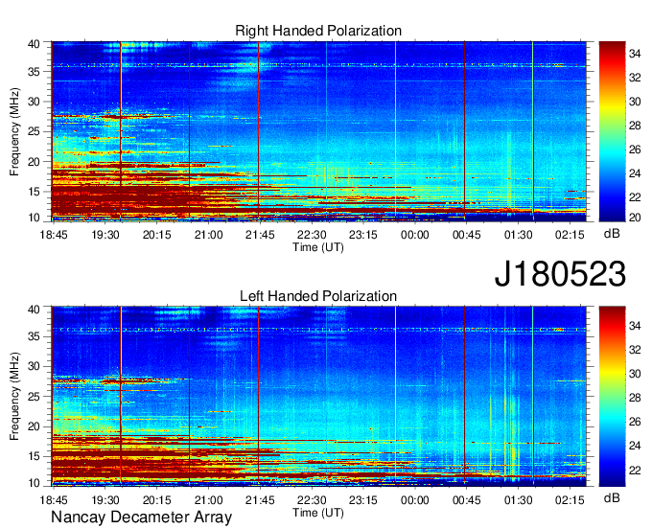Click the 25 MHz tick on upper frequency axis

[x=34, y=131]
